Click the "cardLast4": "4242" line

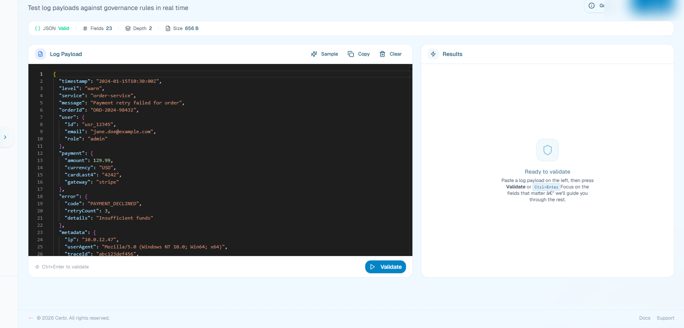pos(93,175)
